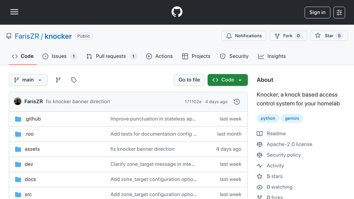
Task: Open 'Improve punctuation in stateless ap…' commit
Action: 153,119
